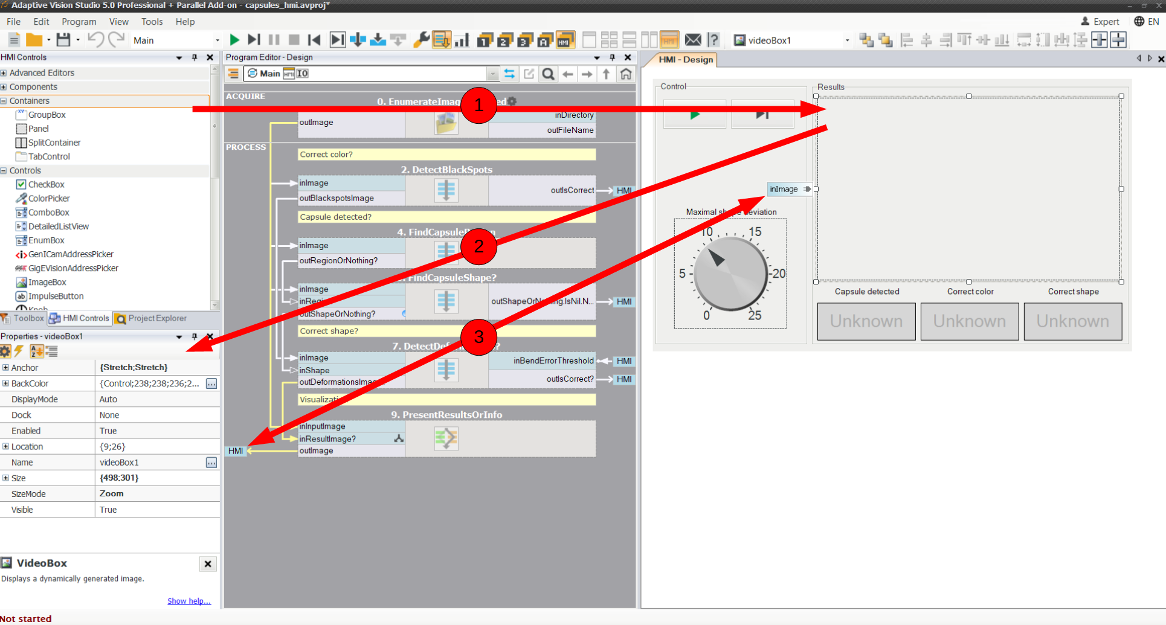Expand the Anchor property
The width and height of the screenshot is (1166, 625).
pos(5,367)
